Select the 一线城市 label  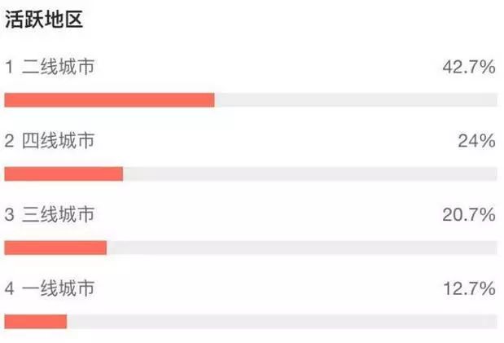click(x=59, y=288)
